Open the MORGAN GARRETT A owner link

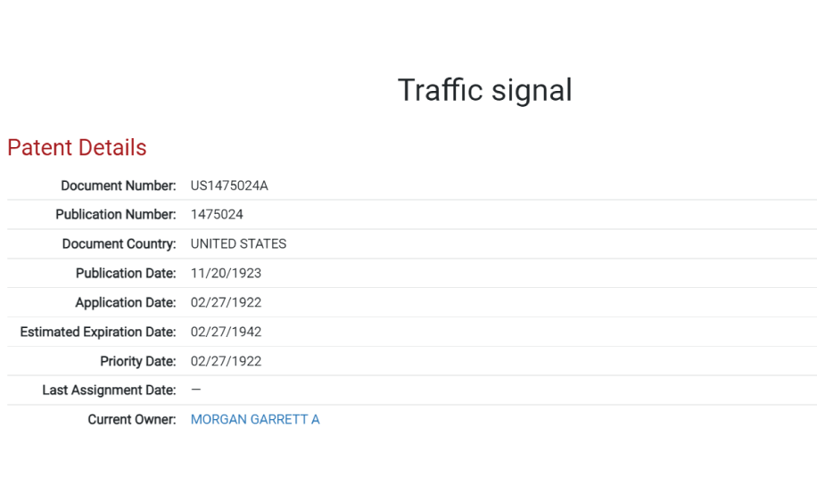(255, 420)
